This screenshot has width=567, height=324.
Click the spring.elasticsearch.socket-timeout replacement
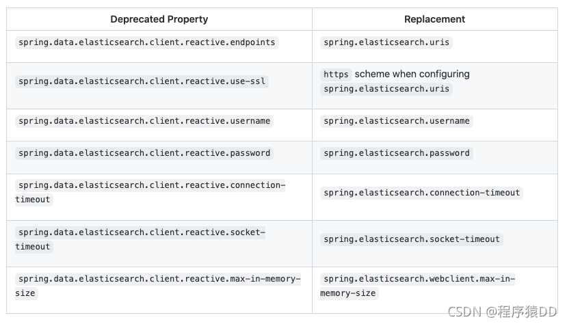[x=412, y=239]
